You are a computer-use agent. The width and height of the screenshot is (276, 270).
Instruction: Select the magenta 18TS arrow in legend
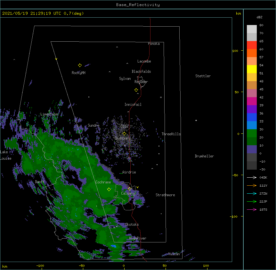[x=252, y=209]
